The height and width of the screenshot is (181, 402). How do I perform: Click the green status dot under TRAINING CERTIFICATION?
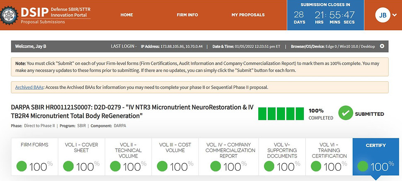pos(316,166)
